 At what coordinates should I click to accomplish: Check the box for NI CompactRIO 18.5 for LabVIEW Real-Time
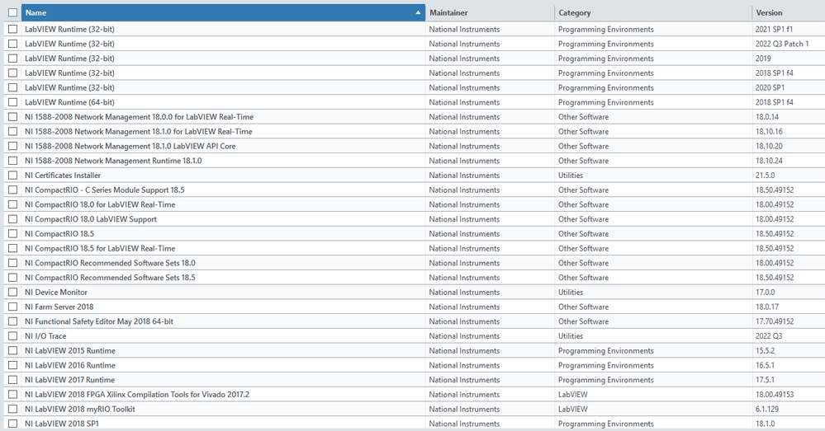(12, 248)
